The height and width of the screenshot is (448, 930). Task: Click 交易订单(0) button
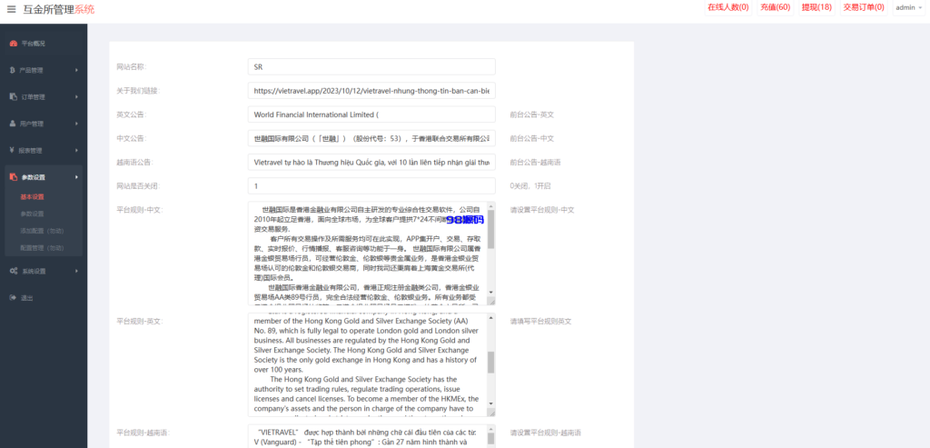(x=864, y=7)
